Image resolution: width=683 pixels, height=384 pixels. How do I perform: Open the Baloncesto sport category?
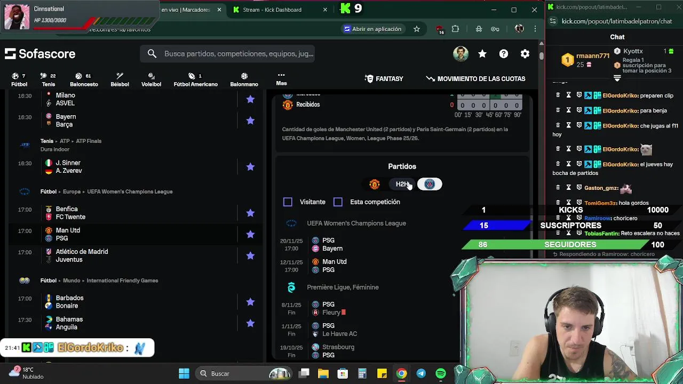click(x=84, y=79)
